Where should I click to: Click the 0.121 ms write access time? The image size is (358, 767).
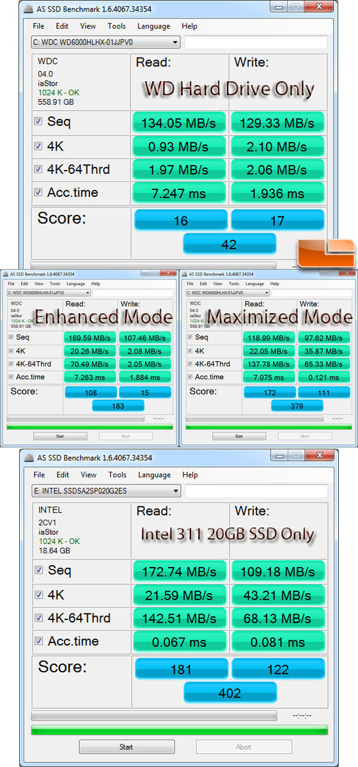coord(324,378)
